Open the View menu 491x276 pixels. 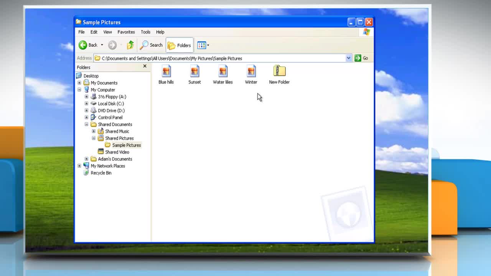pyautogui.click(x=107, y=32)
